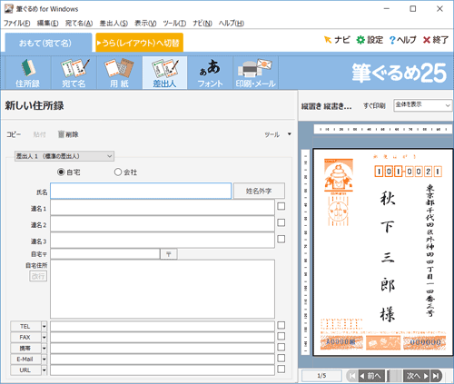Click the 差出人 sender toolbar icon
Viewport: 454px width, 384px height.
(x=164, y=73)
